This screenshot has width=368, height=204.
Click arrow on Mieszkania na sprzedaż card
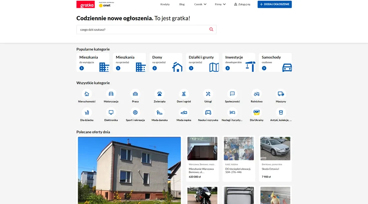pyautogui.click(x=118, y=68)
